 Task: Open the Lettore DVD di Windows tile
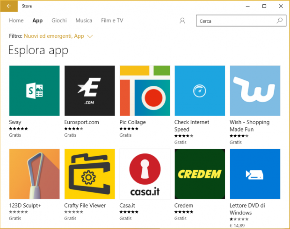tap(255, 174)
